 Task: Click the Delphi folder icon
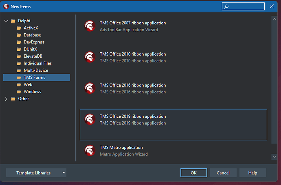(x=13, y=21)
